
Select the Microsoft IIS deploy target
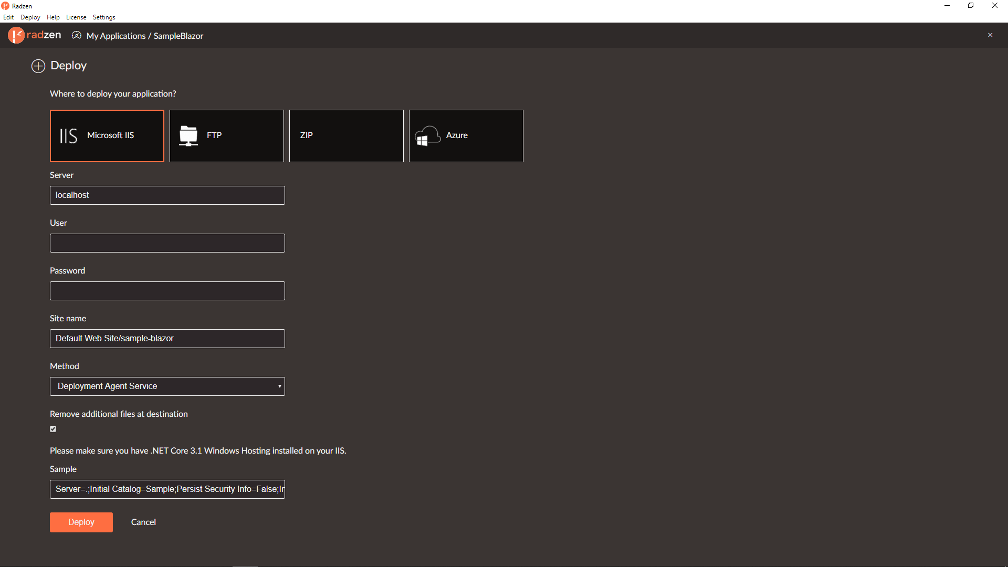click(107, 136)
